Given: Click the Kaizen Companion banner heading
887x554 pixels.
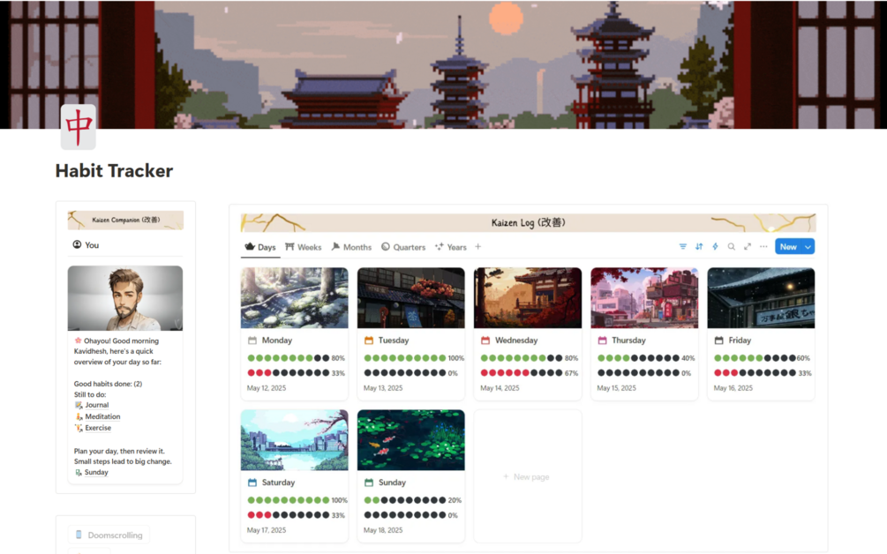Looking at the screenshot, I should (125, 220).
